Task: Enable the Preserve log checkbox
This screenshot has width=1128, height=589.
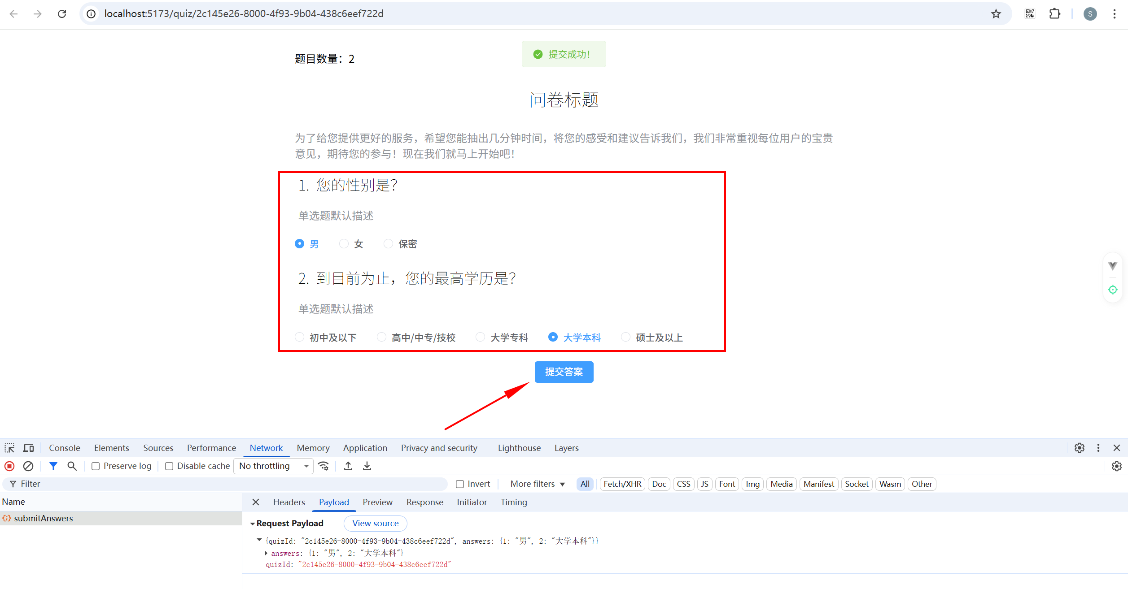Action: [x=96, y=466]
